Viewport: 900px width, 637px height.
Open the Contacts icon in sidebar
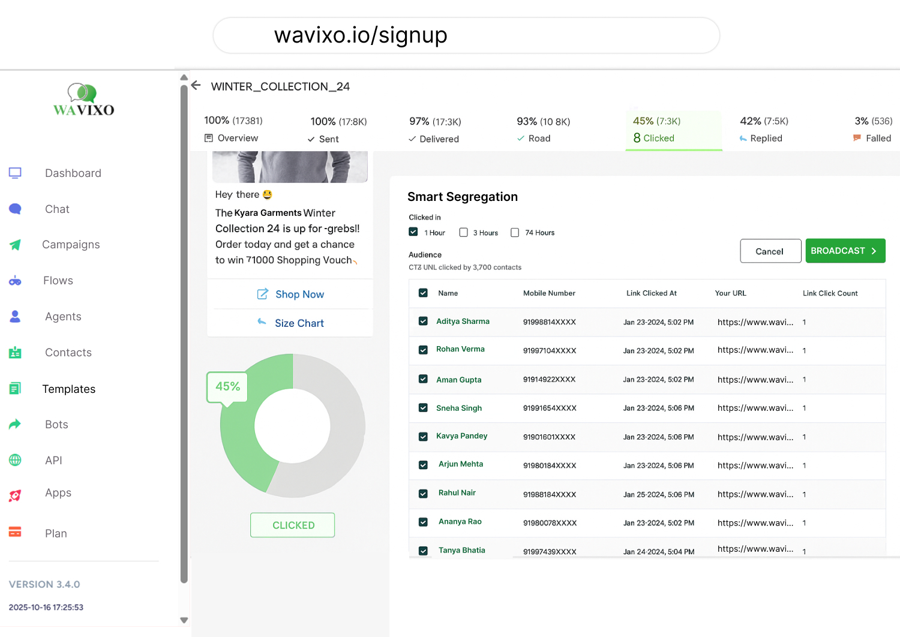(x=15, y=353)
